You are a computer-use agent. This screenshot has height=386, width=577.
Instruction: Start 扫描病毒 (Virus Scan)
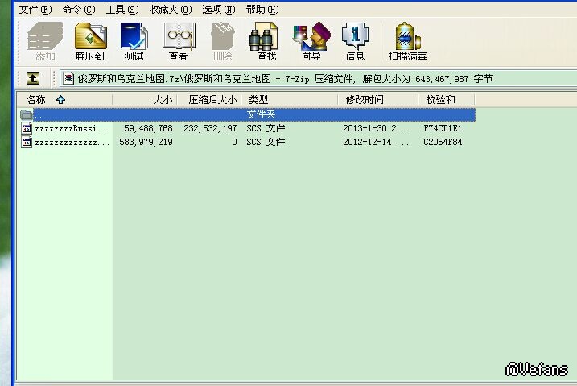[x=407, y=41]
